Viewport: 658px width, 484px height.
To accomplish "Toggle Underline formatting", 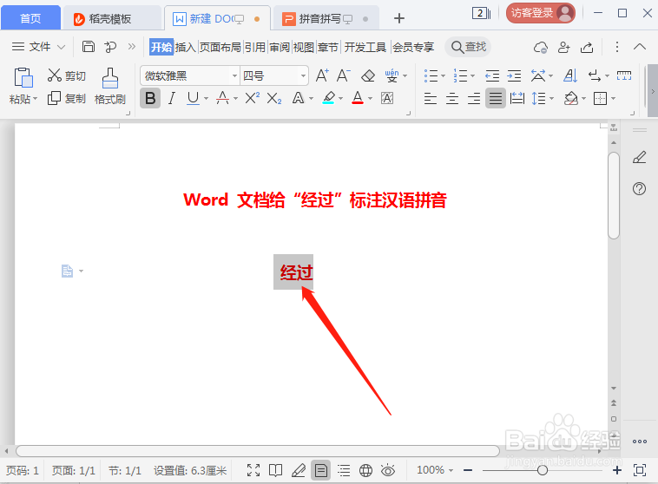I will [x=193, y=99].
